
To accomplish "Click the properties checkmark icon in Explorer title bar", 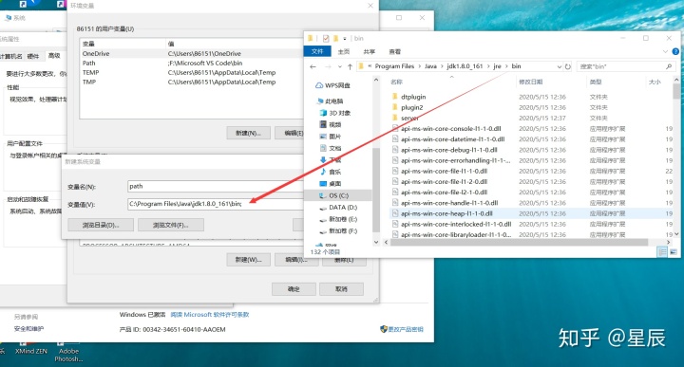I will pyautogui.click(x=326, y=38).
